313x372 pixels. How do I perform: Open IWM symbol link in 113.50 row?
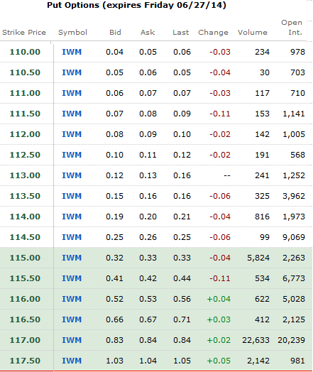72,196
